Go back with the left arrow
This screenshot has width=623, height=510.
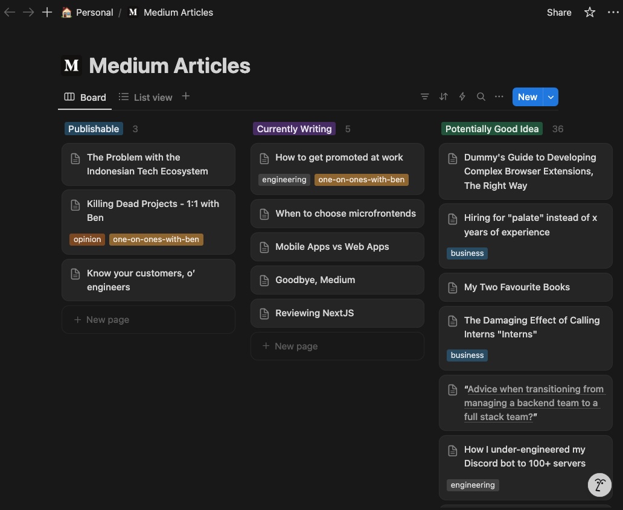click(10, 12)
